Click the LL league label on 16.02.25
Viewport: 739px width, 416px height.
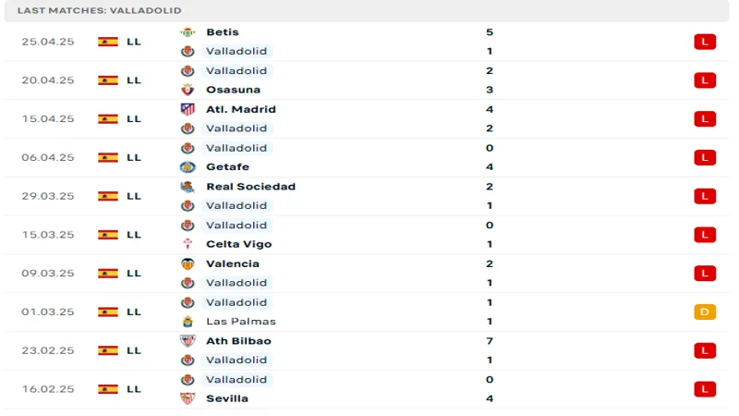134,389
